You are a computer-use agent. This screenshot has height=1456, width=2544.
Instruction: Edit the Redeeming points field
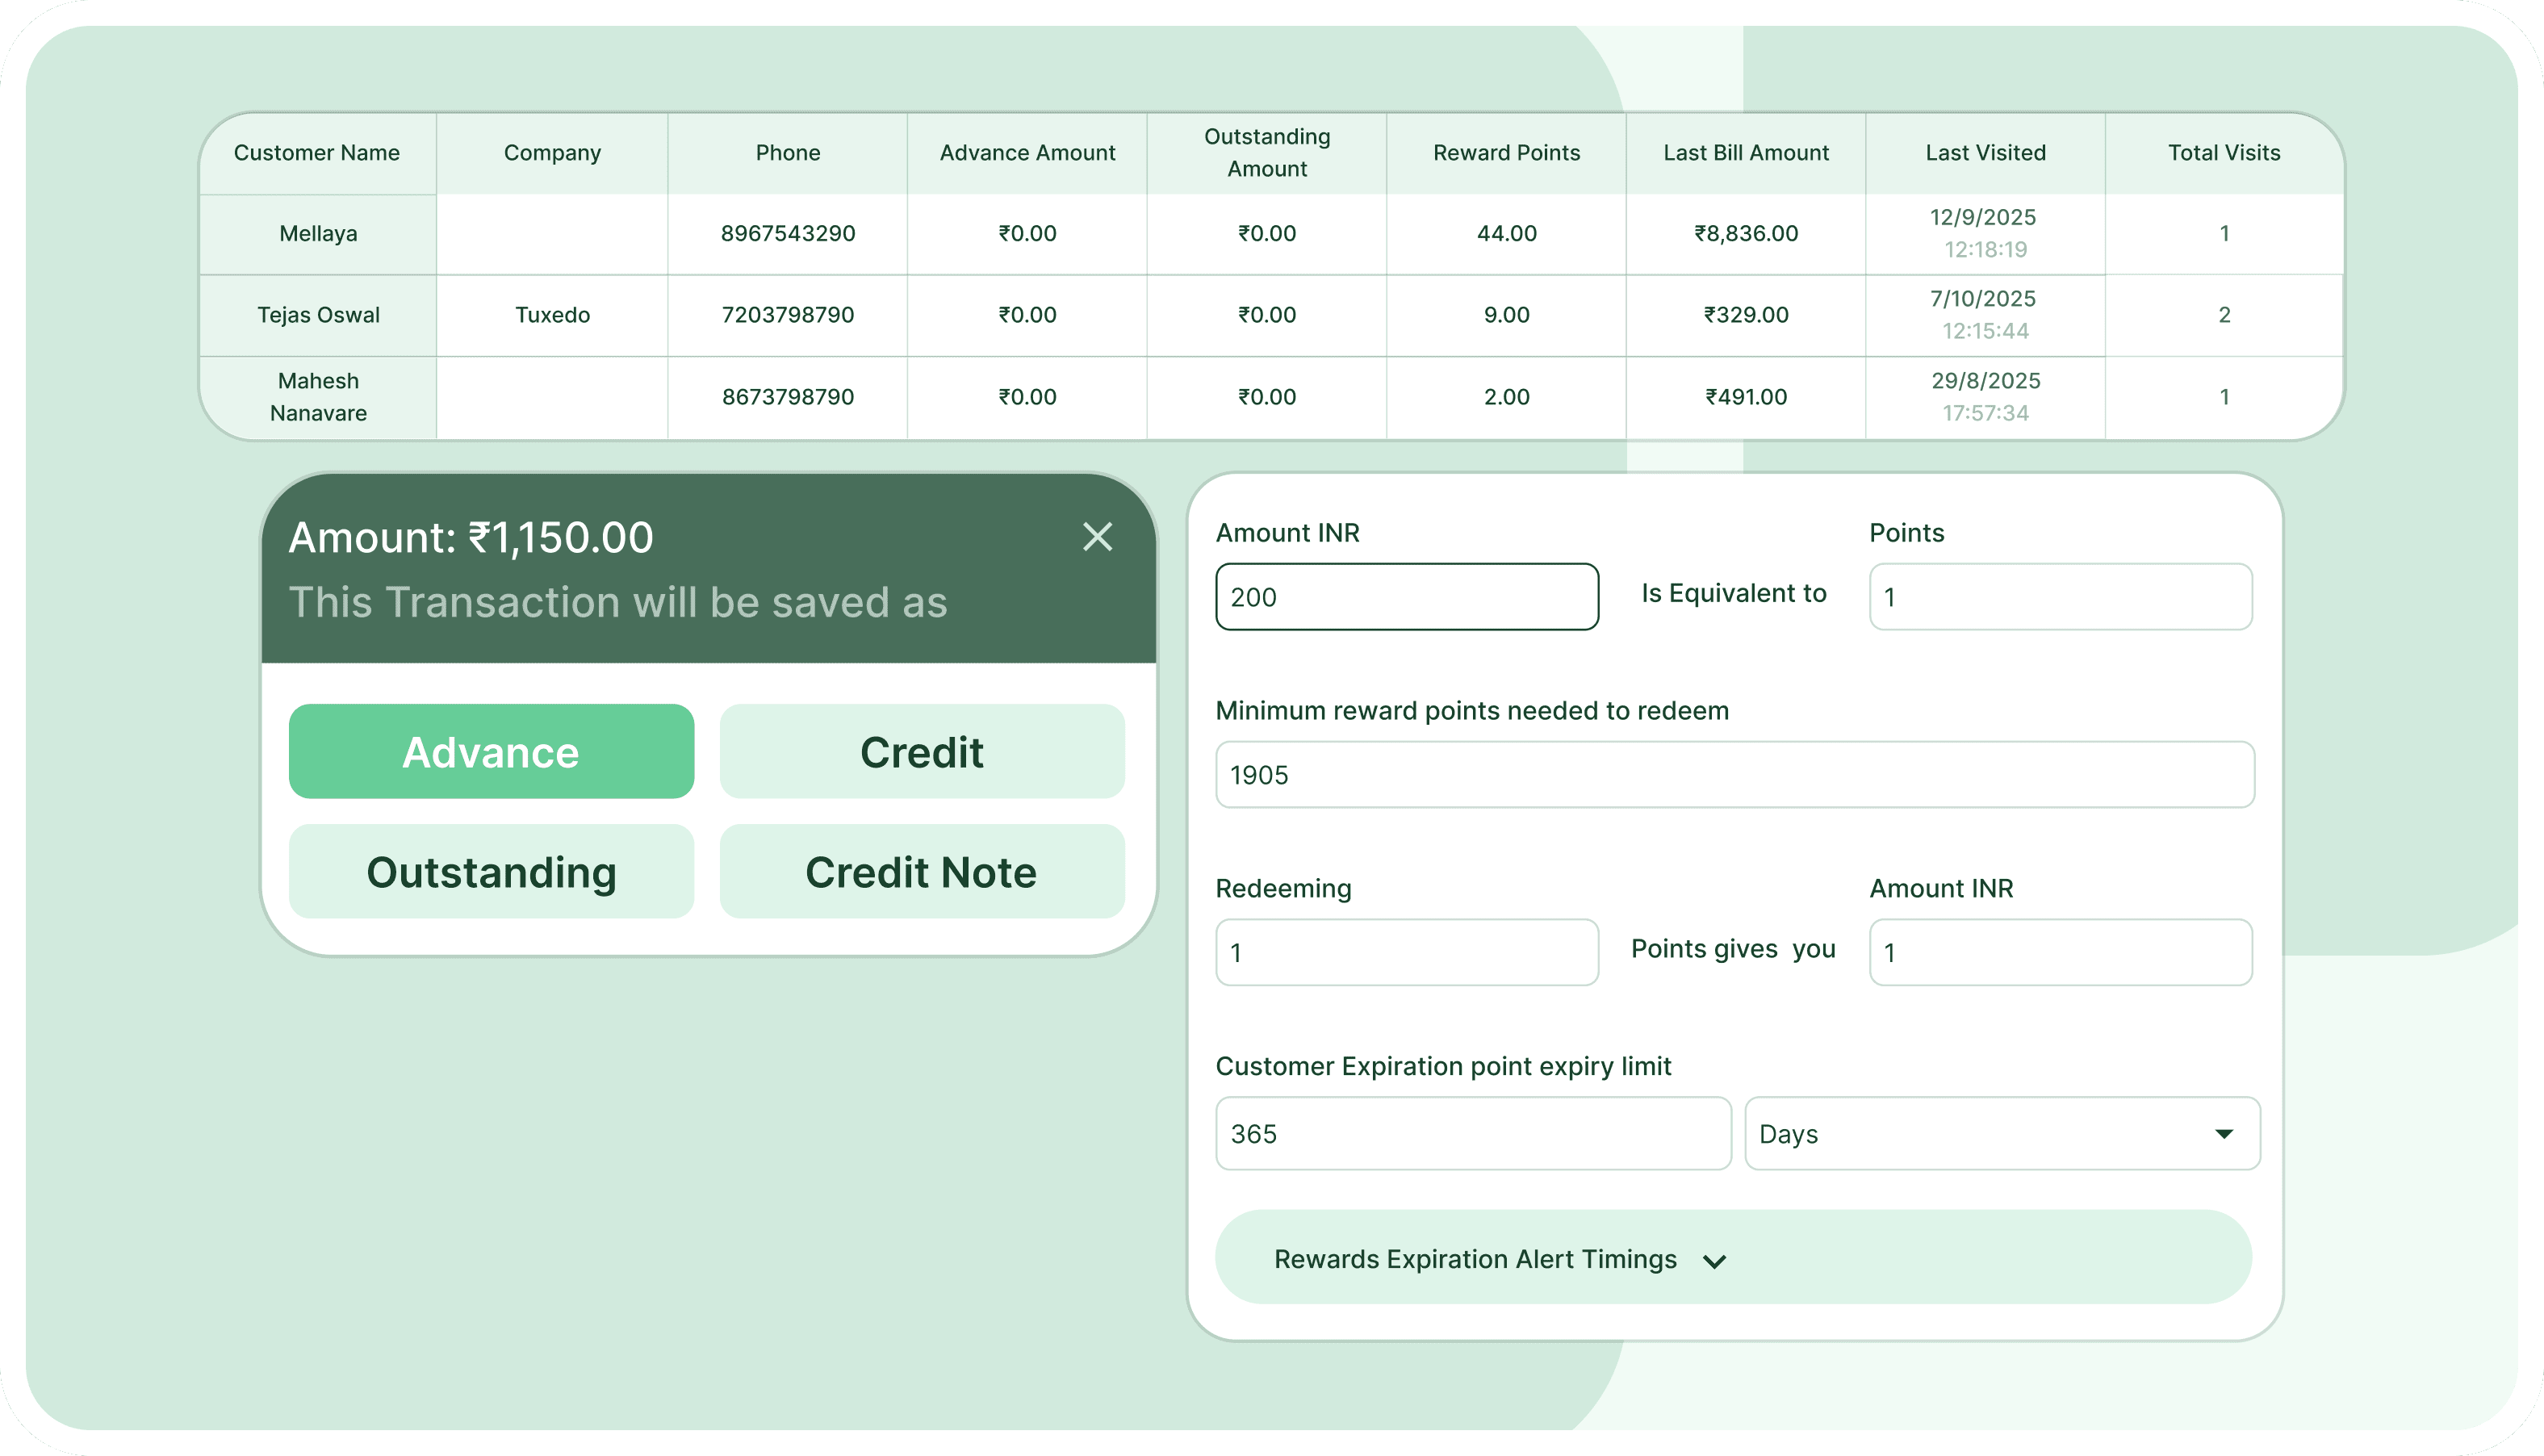point(1405,952)
